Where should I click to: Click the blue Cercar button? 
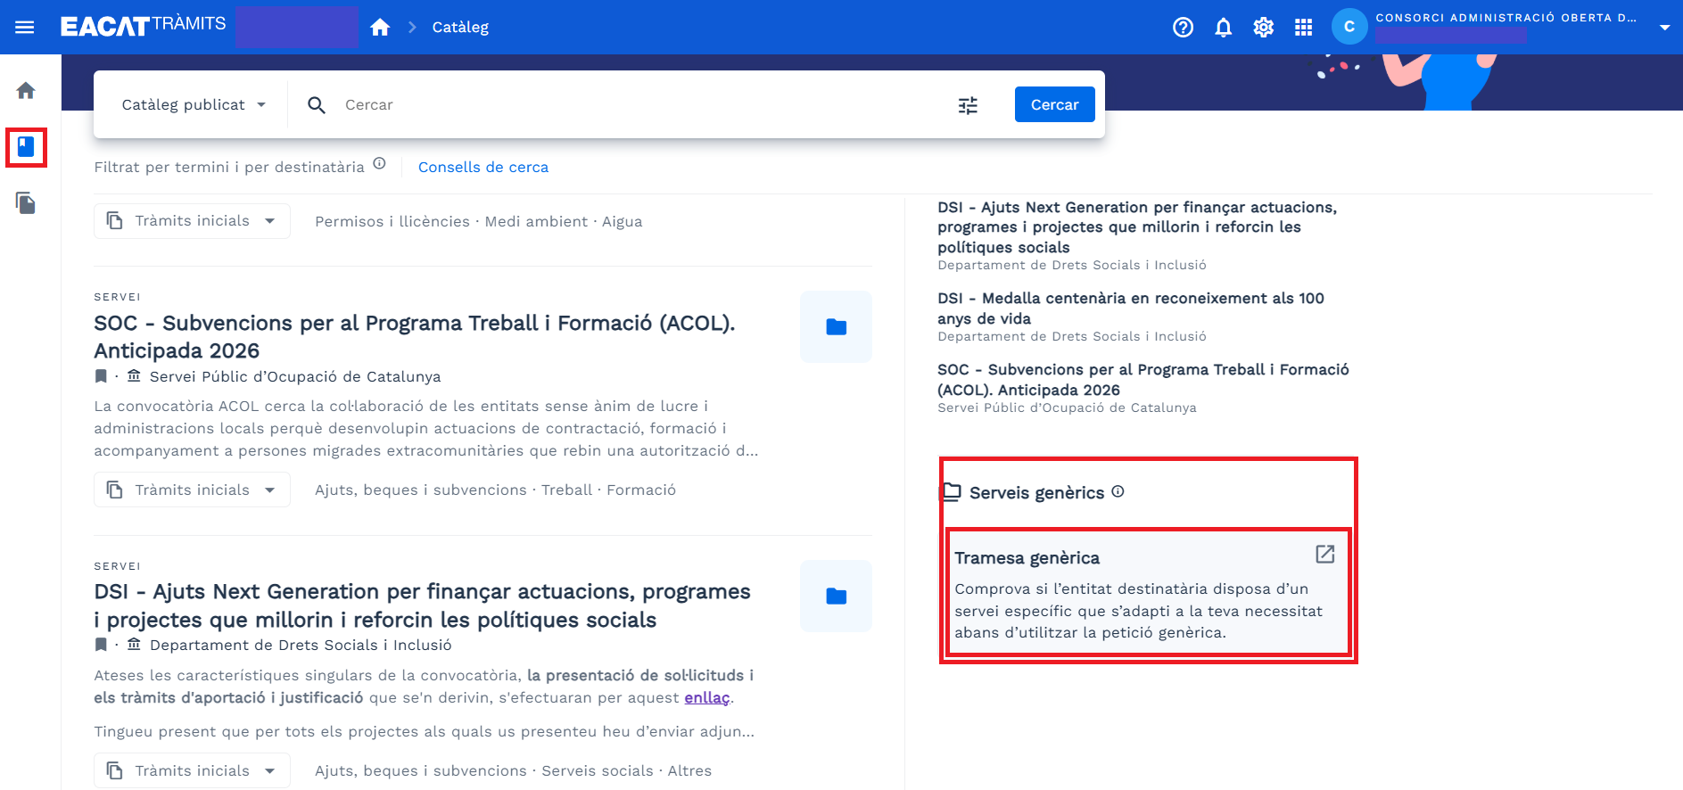click(1054, 104)
